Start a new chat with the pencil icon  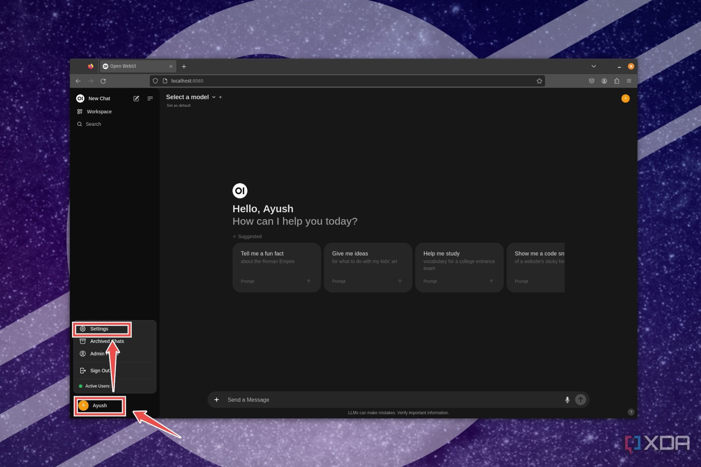pyautogui.click(x=136, y=98)
